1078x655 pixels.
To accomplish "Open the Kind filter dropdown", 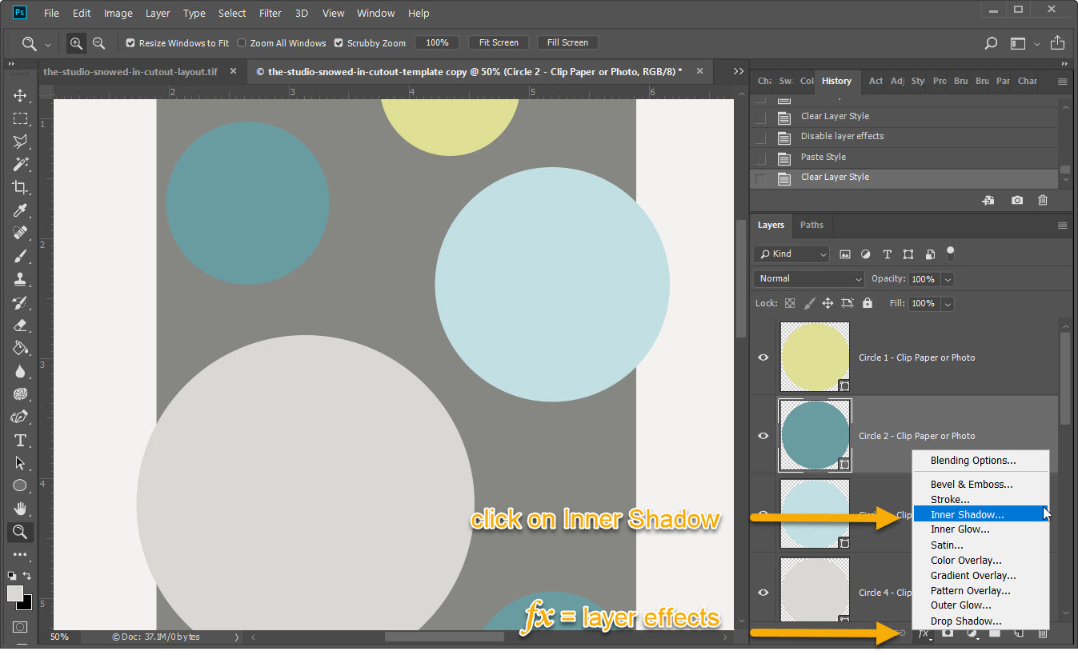I will [x=791, y=254].
